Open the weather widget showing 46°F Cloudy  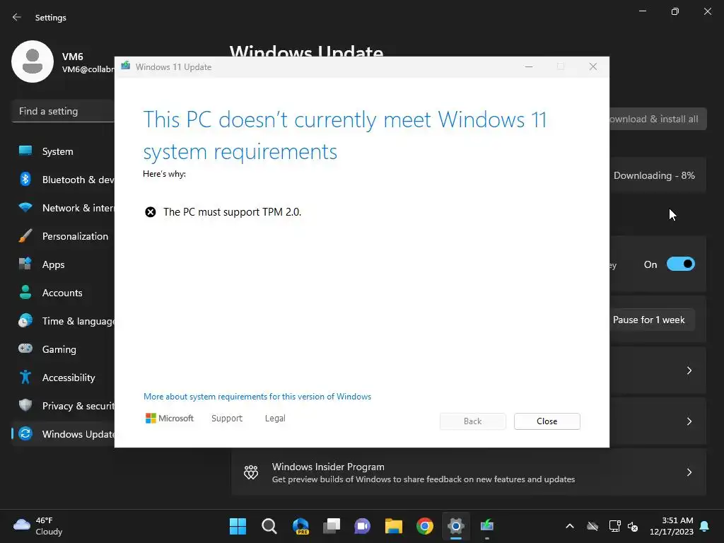click(38, 526)
